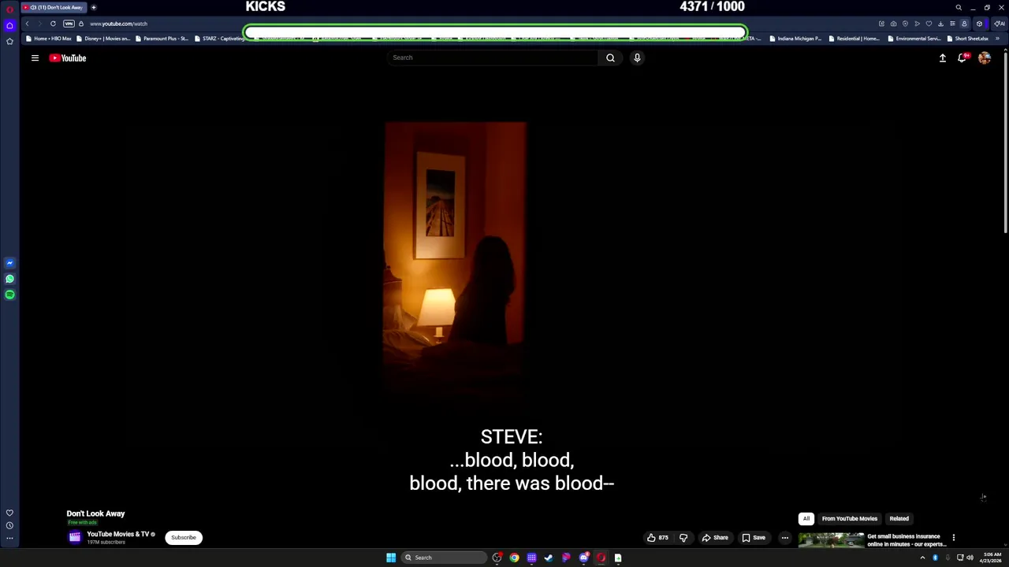The width and height of the screenshot is (1009, 567).
Task: Open Opera Aria AI button
Action: [1000, 24]
